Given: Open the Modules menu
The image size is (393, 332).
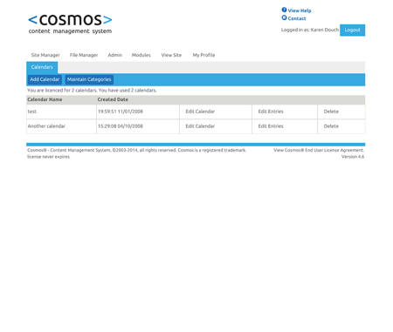Looking at the screenshot, I should [141, 55].
